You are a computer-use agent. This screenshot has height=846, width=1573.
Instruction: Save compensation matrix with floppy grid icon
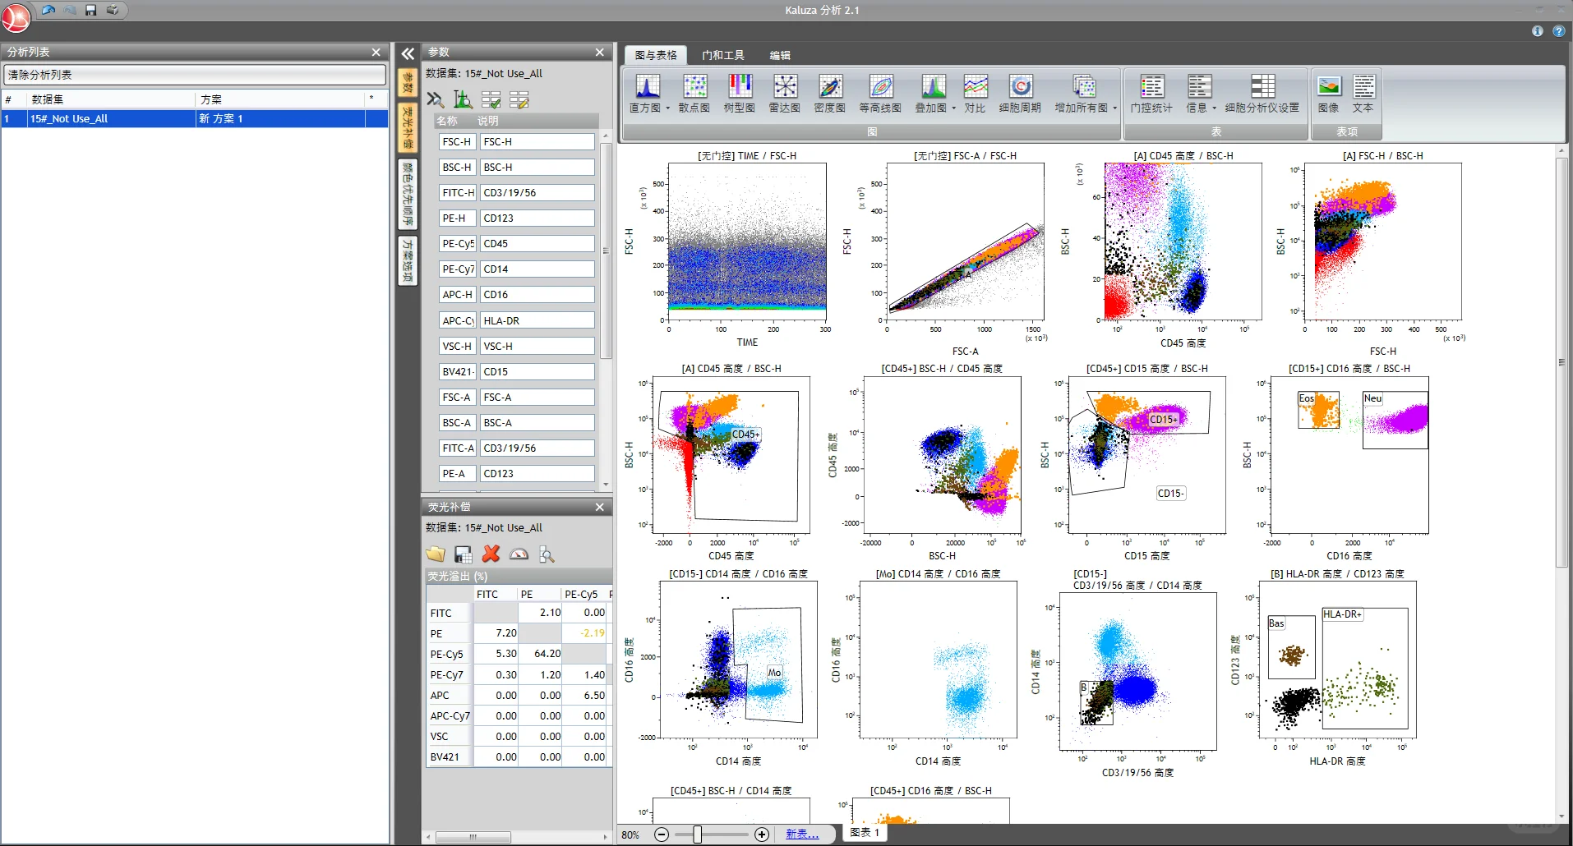tap(464, 554)
